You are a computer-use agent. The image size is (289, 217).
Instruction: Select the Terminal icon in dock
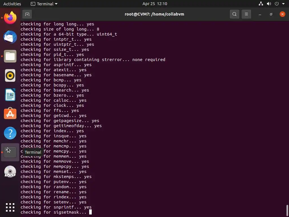[x=10, y=152]
